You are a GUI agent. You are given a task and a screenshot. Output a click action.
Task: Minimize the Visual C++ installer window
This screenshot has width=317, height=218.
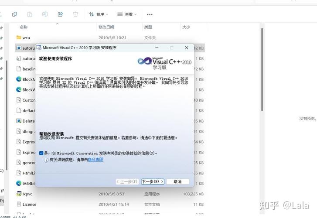157,48
